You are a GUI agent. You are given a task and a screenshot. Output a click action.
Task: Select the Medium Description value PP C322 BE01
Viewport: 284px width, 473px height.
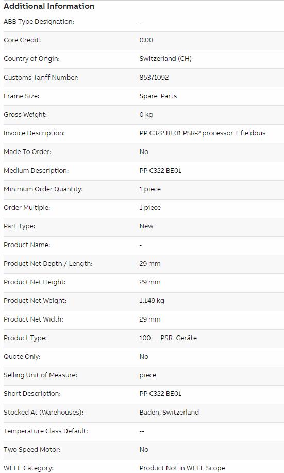click(160, 171)
